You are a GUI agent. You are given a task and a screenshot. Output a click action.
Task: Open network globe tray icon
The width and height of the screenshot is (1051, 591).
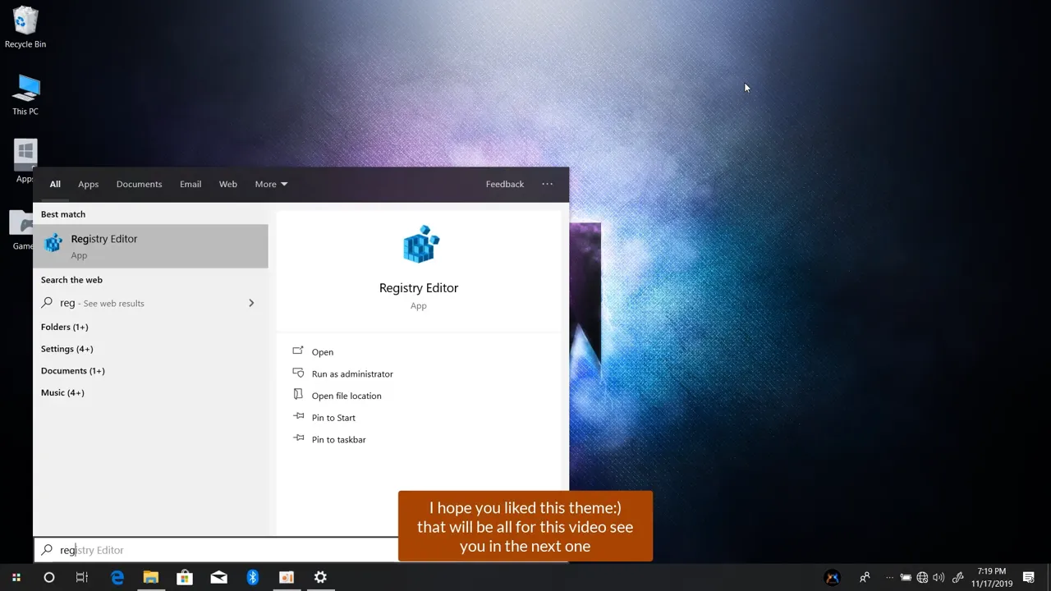coord(922,578)
